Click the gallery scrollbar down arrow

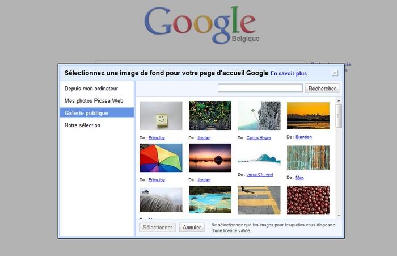click(x=339, y=216)
